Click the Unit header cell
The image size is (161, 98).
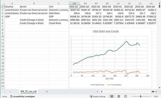59,7
